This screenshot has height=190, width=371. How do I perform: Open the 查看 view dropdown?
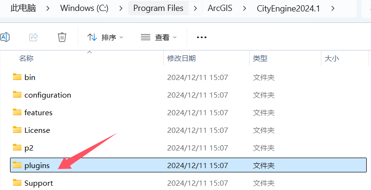pyautogui.click(x=159, y=37)
